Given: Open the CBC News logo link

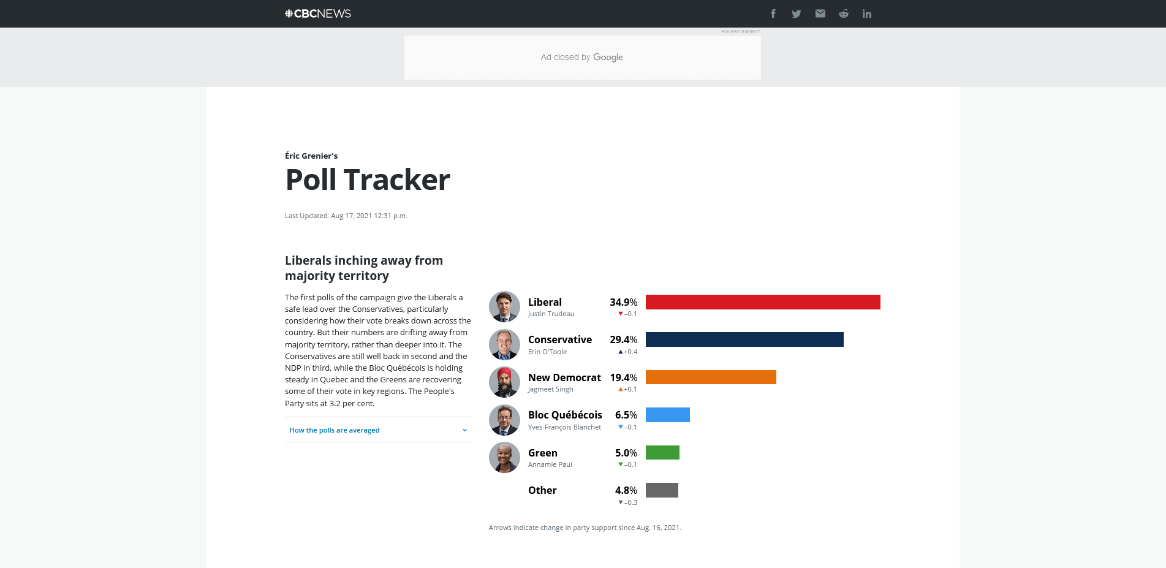Looking at the screenshot, I should (x=318, y=13).
